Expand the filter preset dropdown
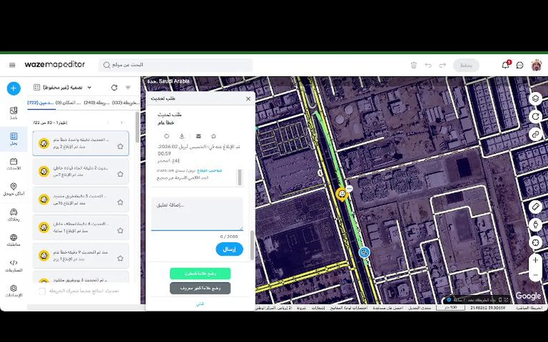548x342 pixels. [x=89, y=87]
